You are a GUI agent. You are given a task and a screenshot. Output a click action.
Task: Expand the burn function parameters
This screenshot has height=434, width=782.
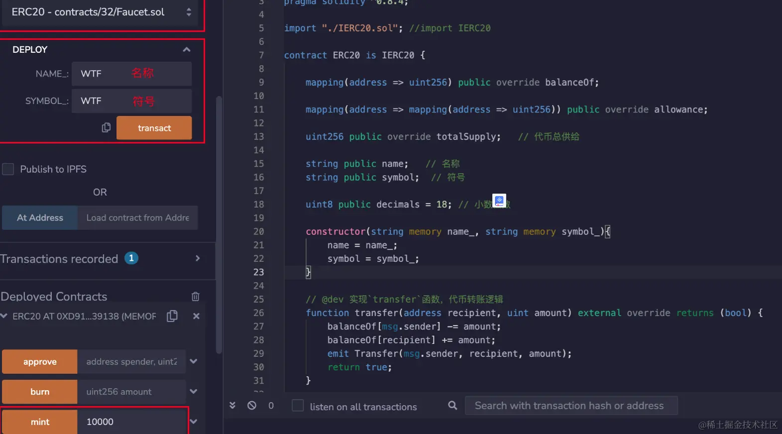pyautogui.click(x=194, y=392)
